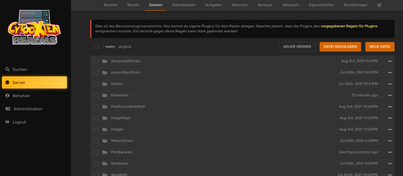The image size is (403, 176).
Task: Open the three-dot menu for FastAsyncWorldEdit
Action: pyautogui.click(x=390, y=107)
